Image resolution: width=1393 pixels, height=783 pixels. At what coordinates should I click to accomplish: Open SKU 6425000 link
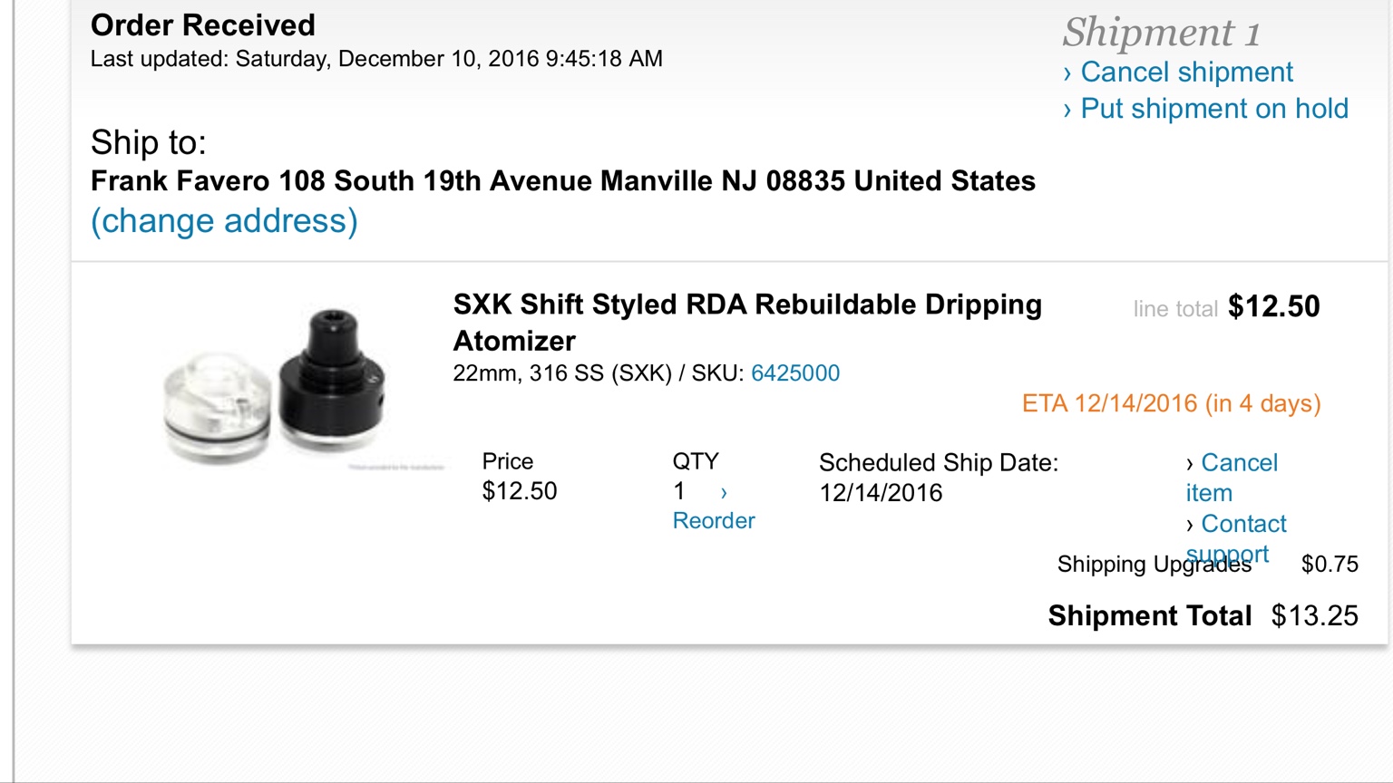pyautogui.click(x=795, y=373)
